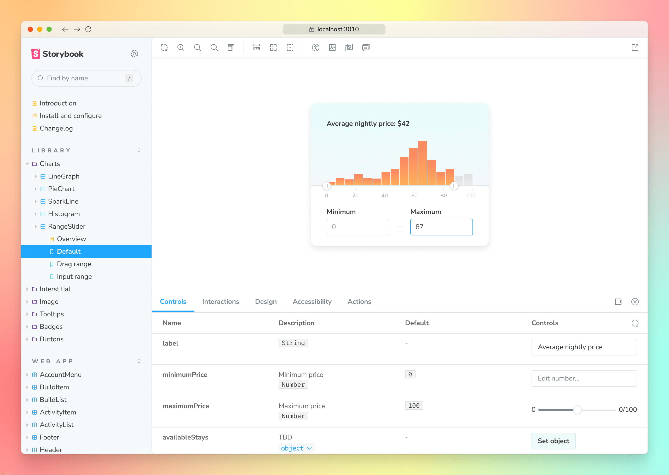669x475 pixels.
Task: Open the Interactions tab
Action: (x=221, y=301)
